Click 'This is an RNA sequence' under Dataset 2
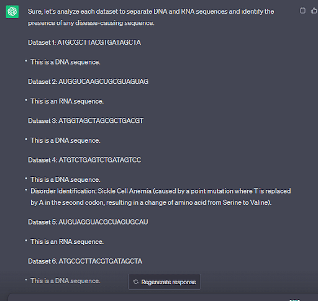Image resolution: width=318 pixels, height=301 pixels. click(x=67, y=101)
